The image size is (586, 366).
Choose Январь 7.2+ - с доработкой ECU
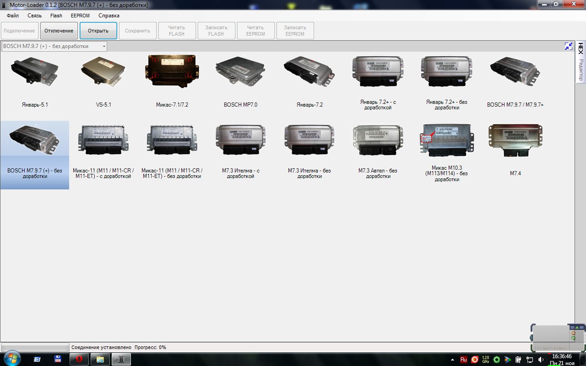[378, 82]
